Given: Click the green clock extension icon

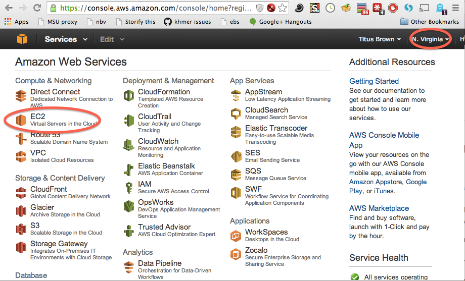Looking at the screenshot, I should tap(330, 8).
